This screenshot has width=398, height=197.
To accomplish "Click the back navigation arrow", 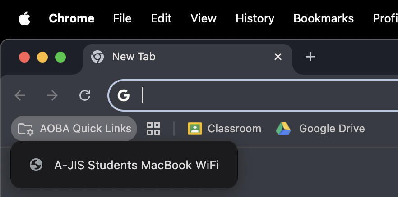I will (x=20, y=95).
